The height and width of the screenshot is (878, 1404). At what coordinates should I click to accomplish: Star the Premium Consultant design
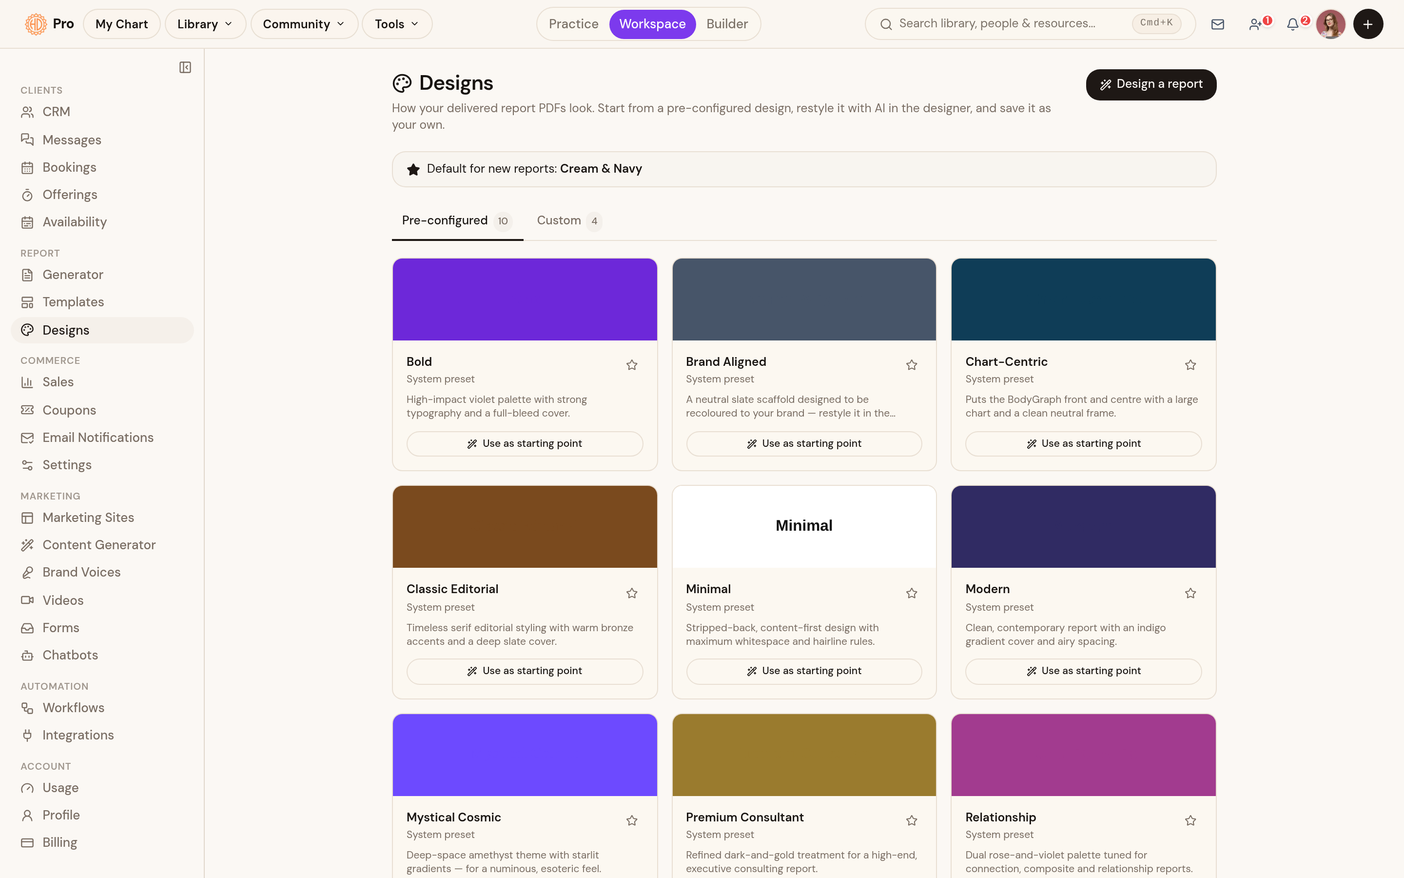click(x=912, y=820)
